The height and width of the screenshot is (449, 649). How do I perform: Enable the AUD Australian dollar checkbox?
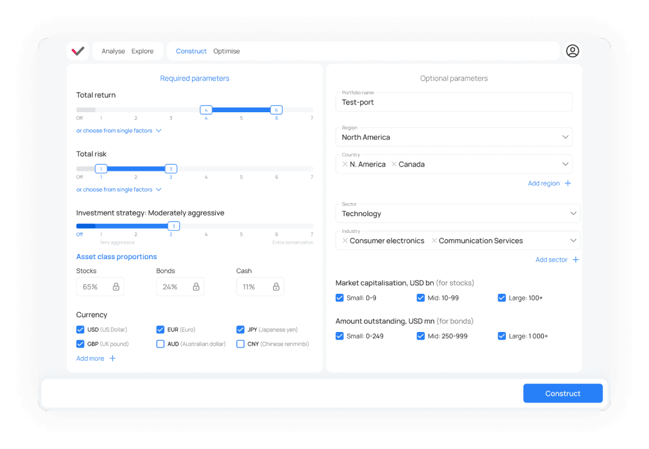[160, 344]
